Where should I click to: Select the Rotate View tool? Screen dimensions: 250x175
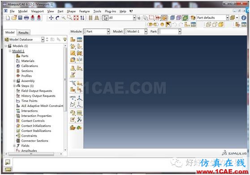pyautogui.click(x=57, y=18)
